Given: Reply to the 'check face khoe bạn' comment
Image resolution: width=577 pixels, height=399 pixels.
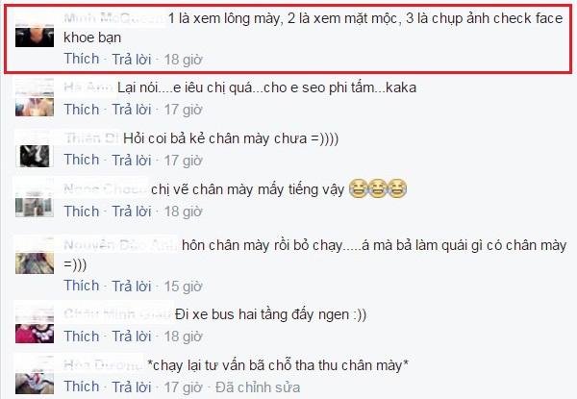Looking at the screenshot, I should 132,60.
